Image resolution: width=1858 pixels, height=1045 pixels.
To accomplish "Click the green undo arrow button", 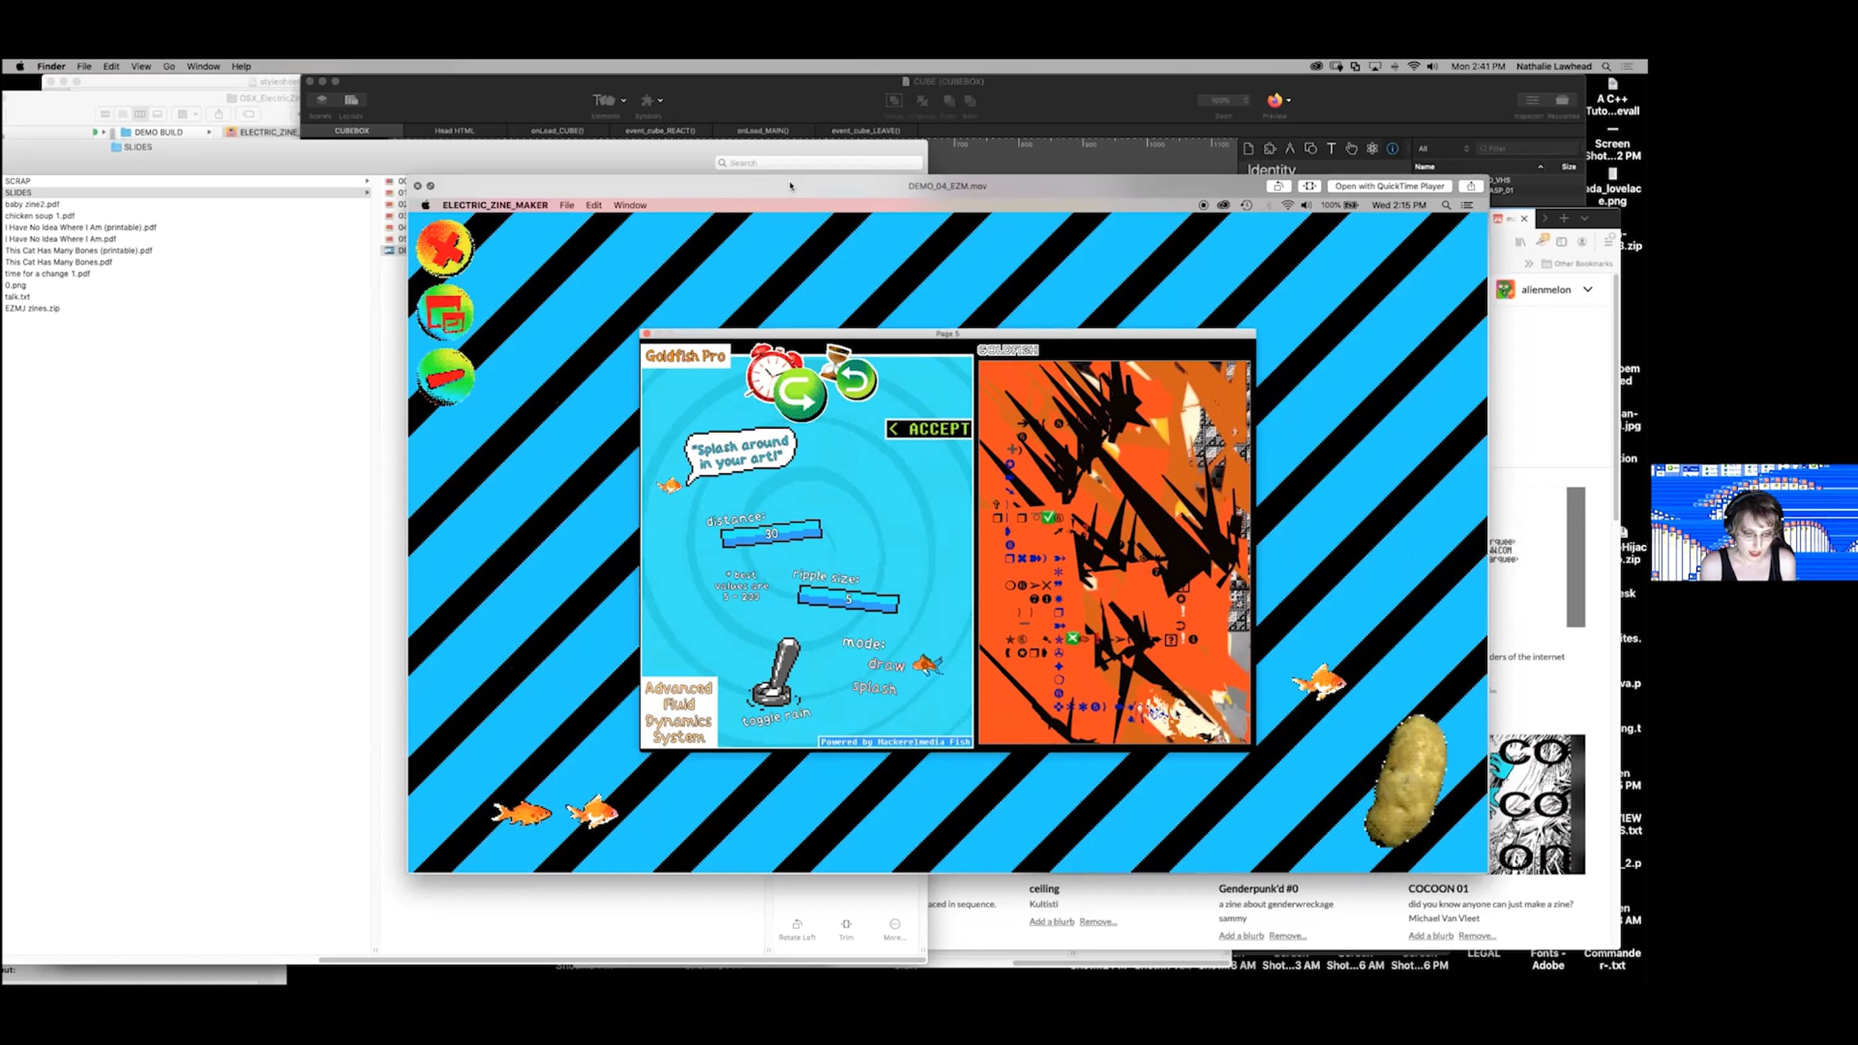I will (x=855, y=380).
